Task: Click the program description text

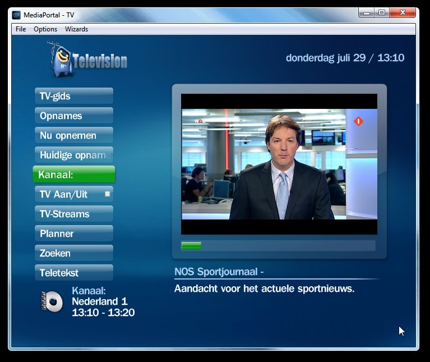Action: click(x=265, y=288)
